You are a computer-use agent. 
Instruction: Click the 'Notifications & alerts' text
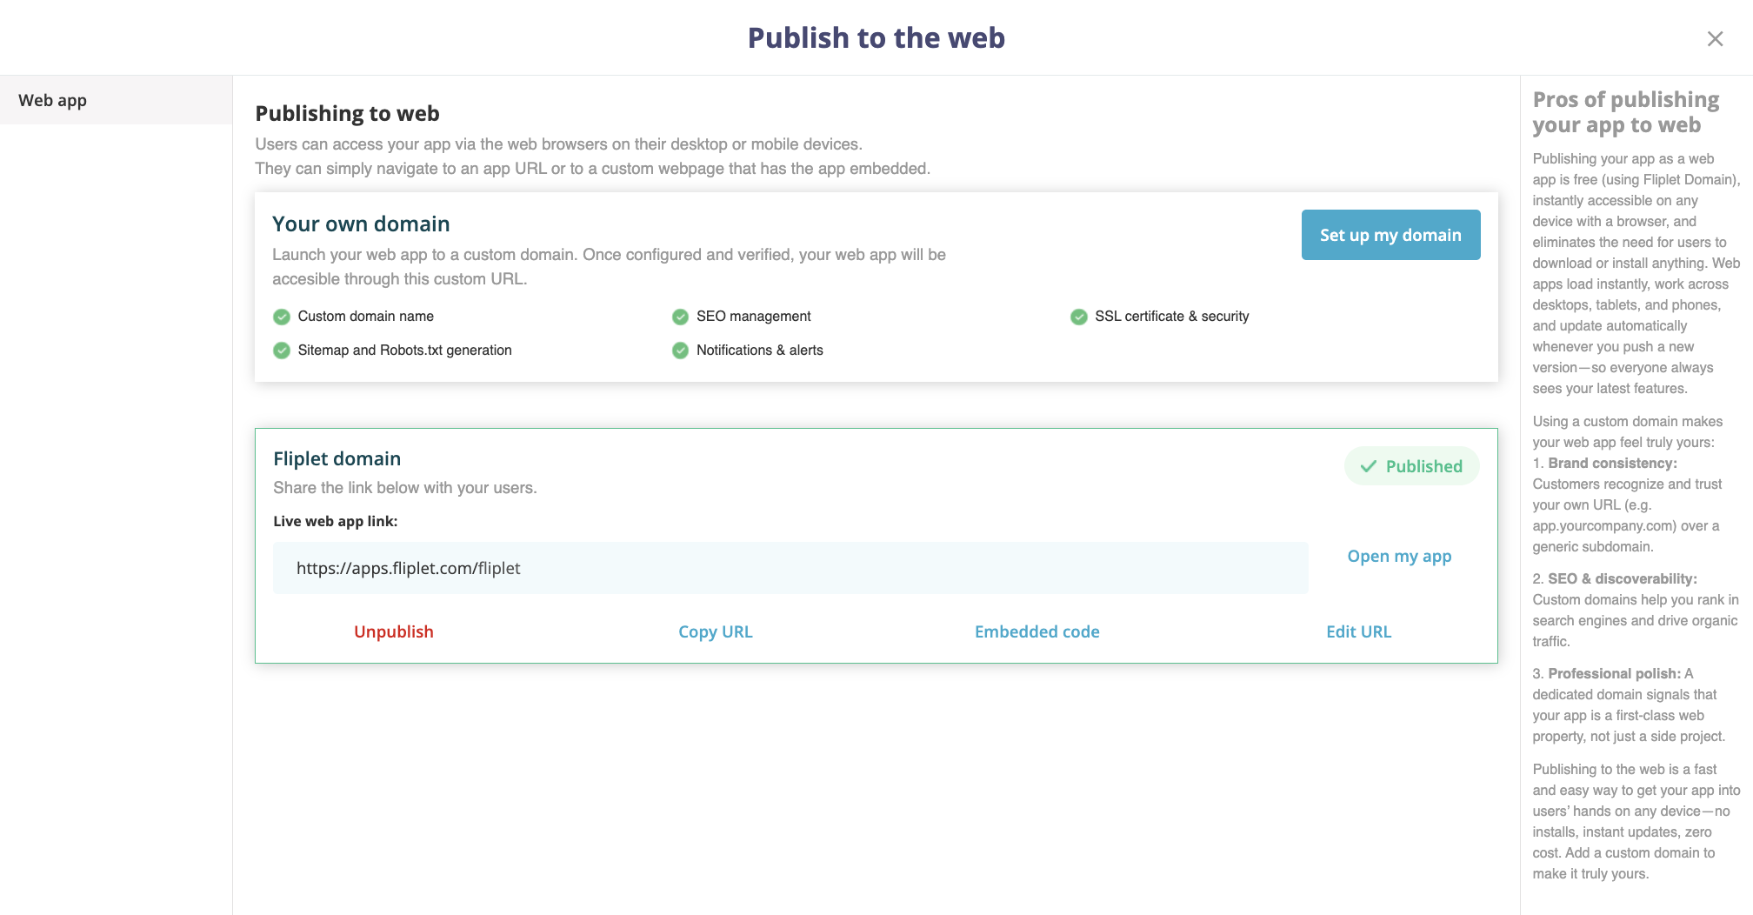click(760, 351)
